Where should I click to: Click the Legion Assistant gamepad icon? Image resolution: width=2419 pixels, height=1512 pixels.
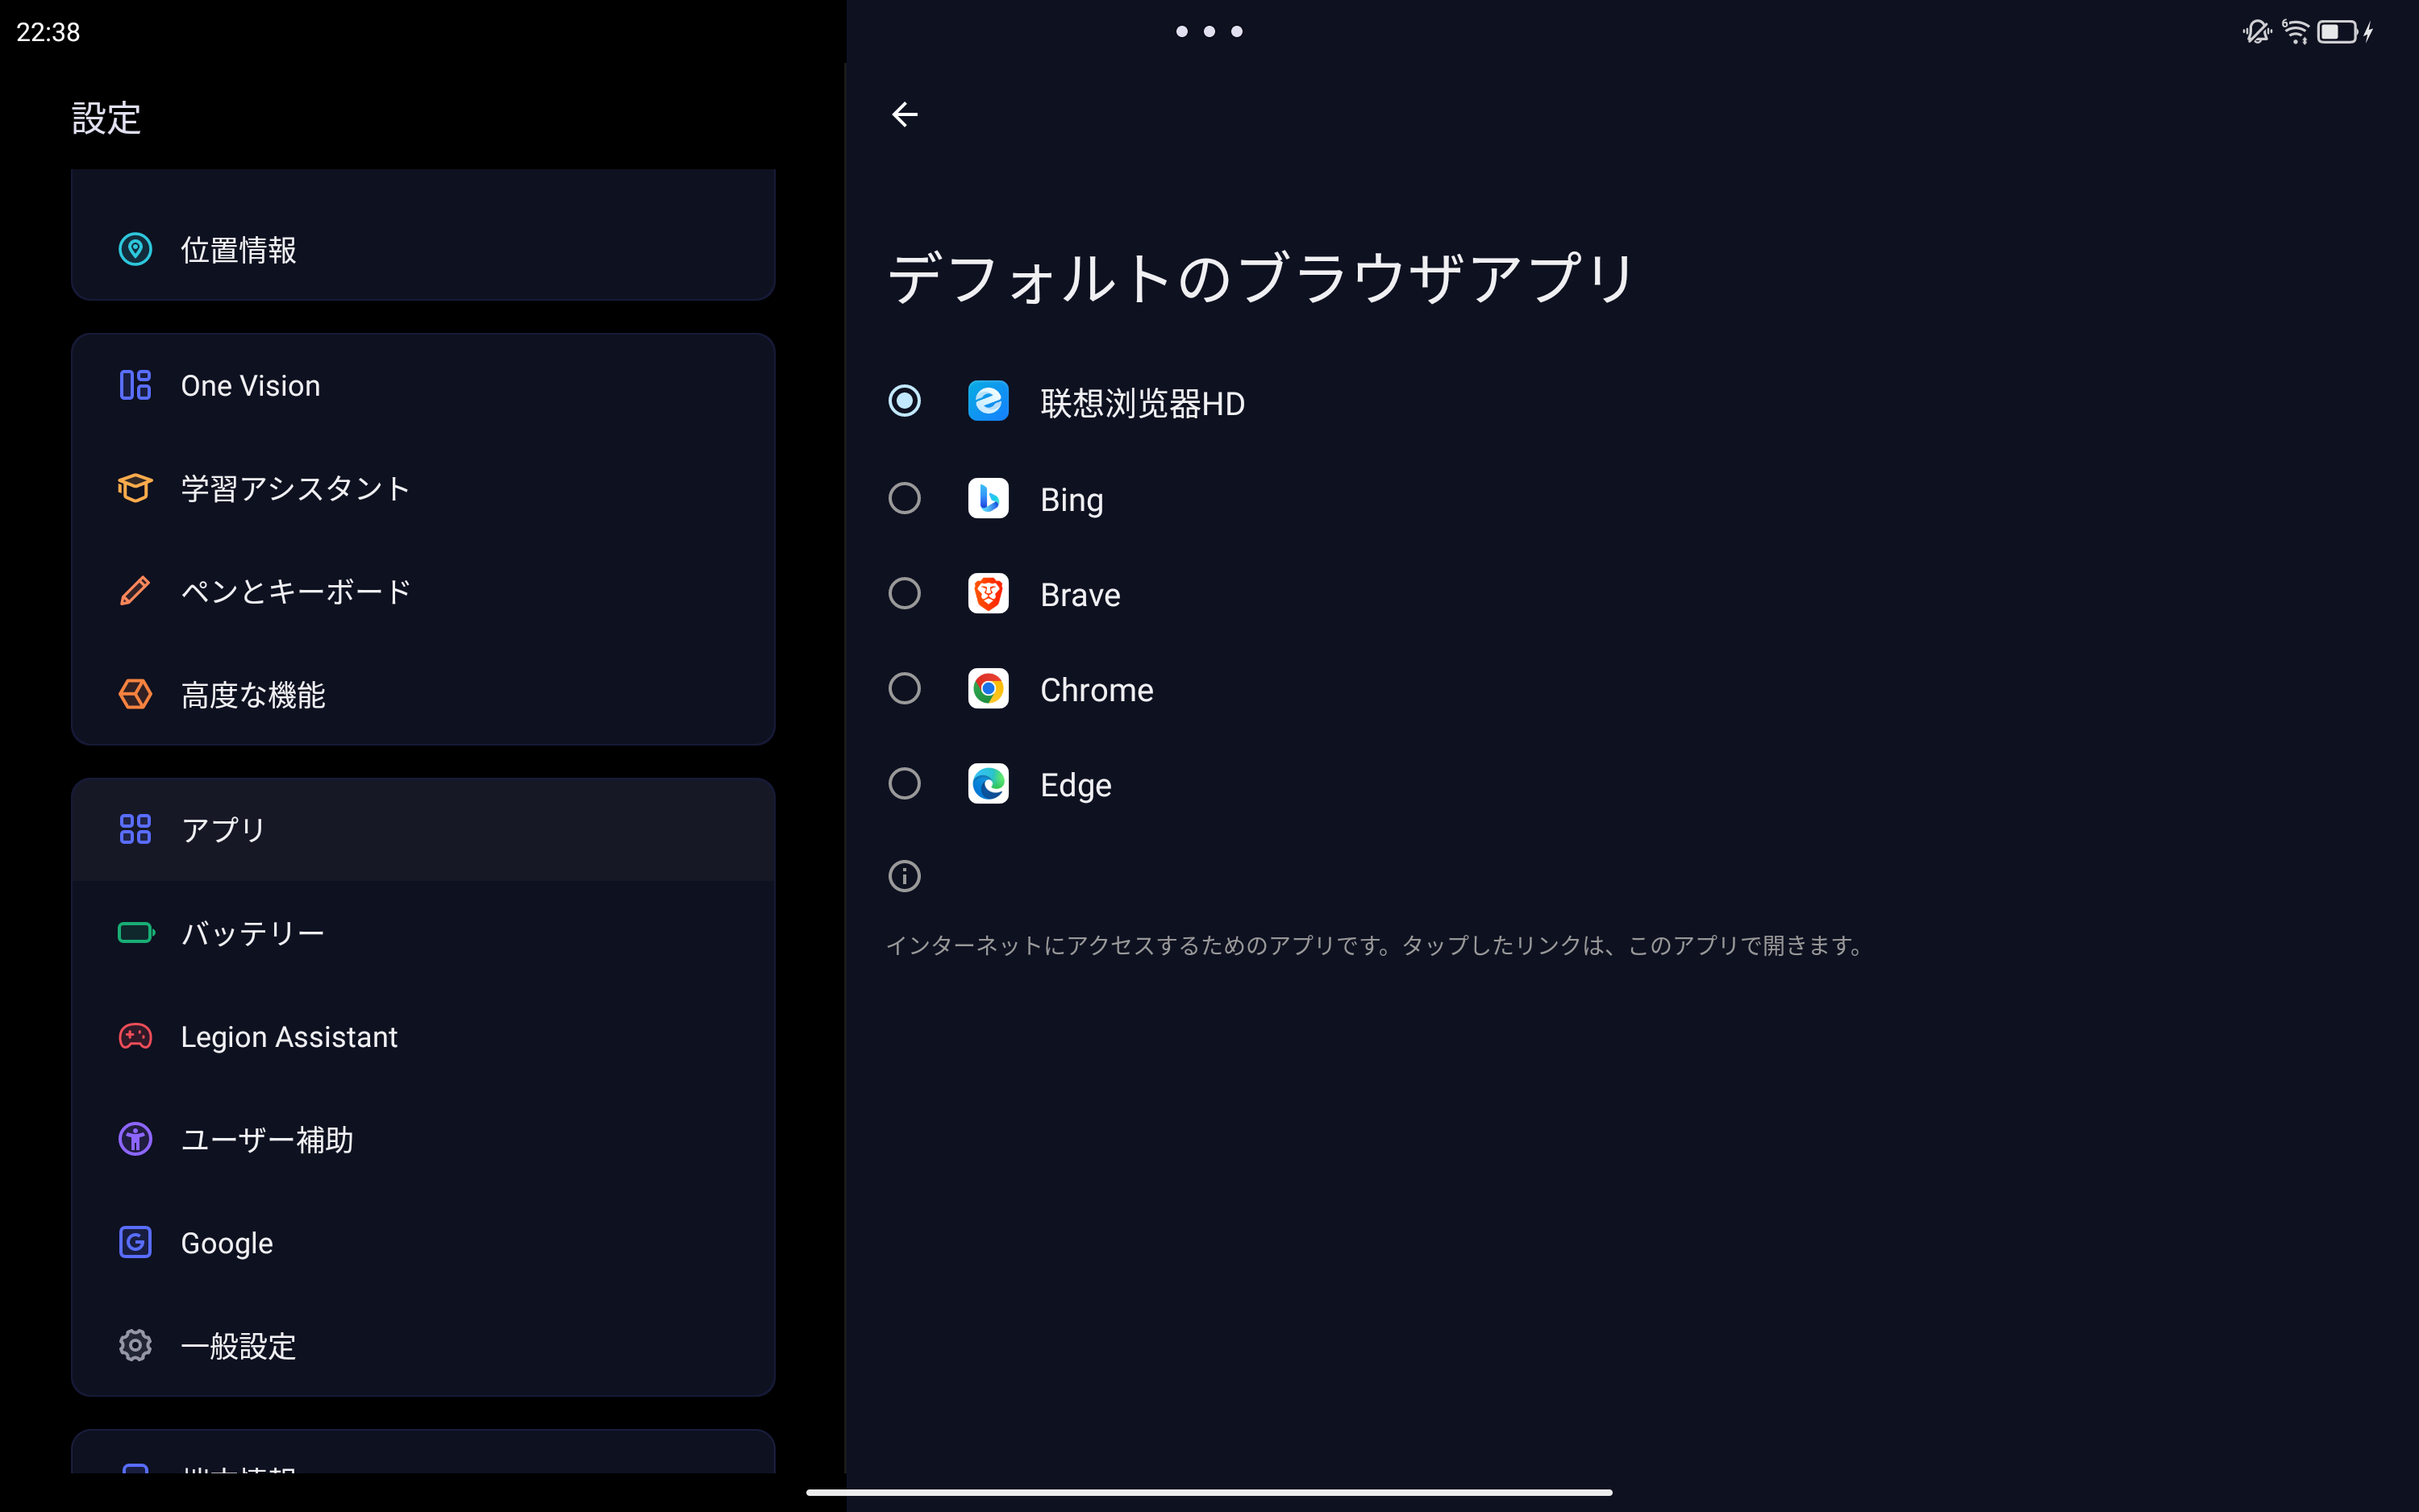coord(135,1036)
